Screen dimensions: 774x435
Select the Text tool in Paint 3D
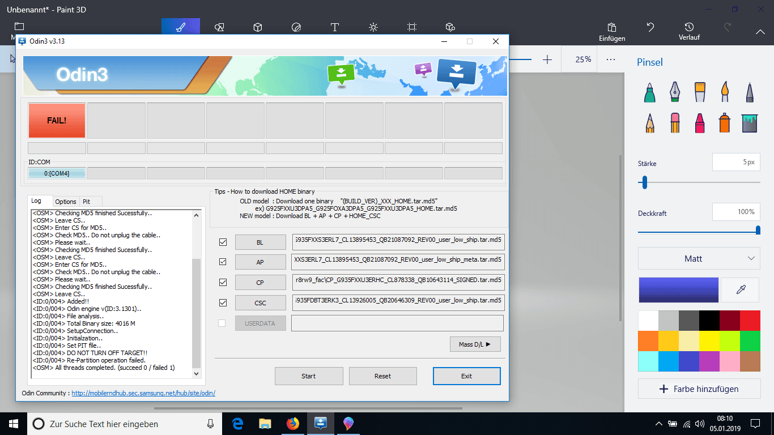coord(335,27)
